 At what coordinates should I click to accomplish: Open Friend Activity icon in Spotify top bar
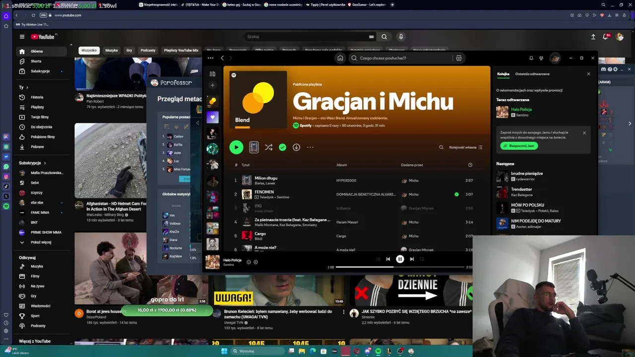pos(541,58)
